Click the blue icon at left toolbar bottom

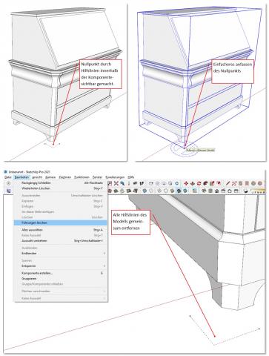click(x=8, y=191)
